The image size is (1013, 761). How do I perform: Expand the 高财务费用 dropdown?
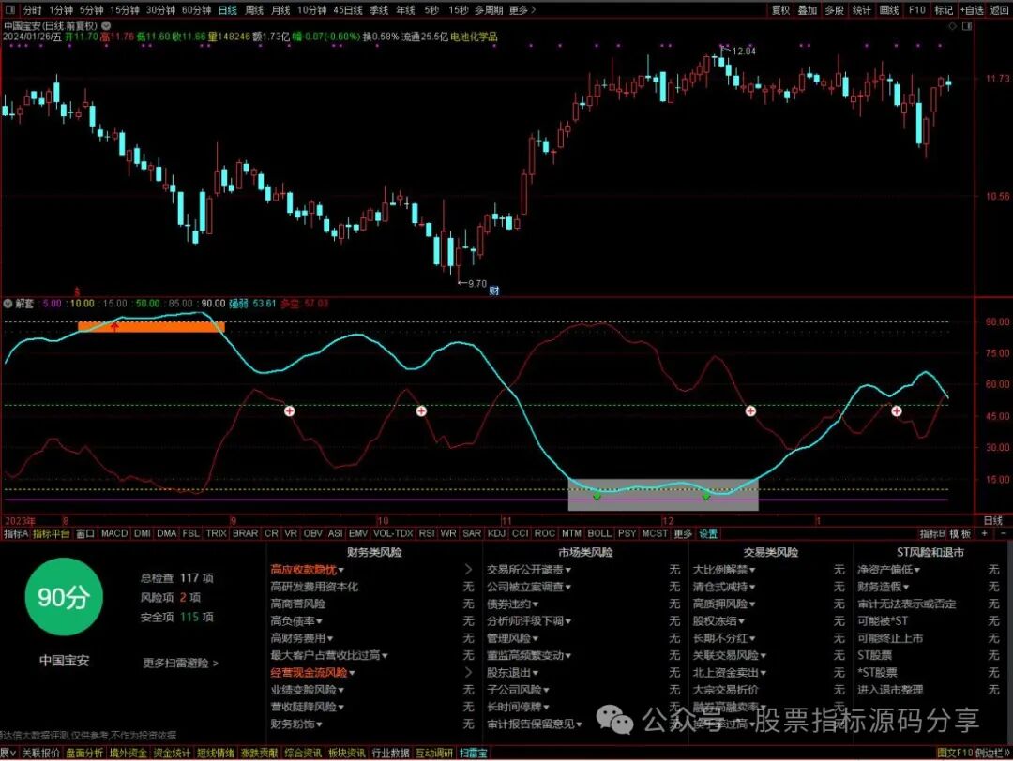330,638
